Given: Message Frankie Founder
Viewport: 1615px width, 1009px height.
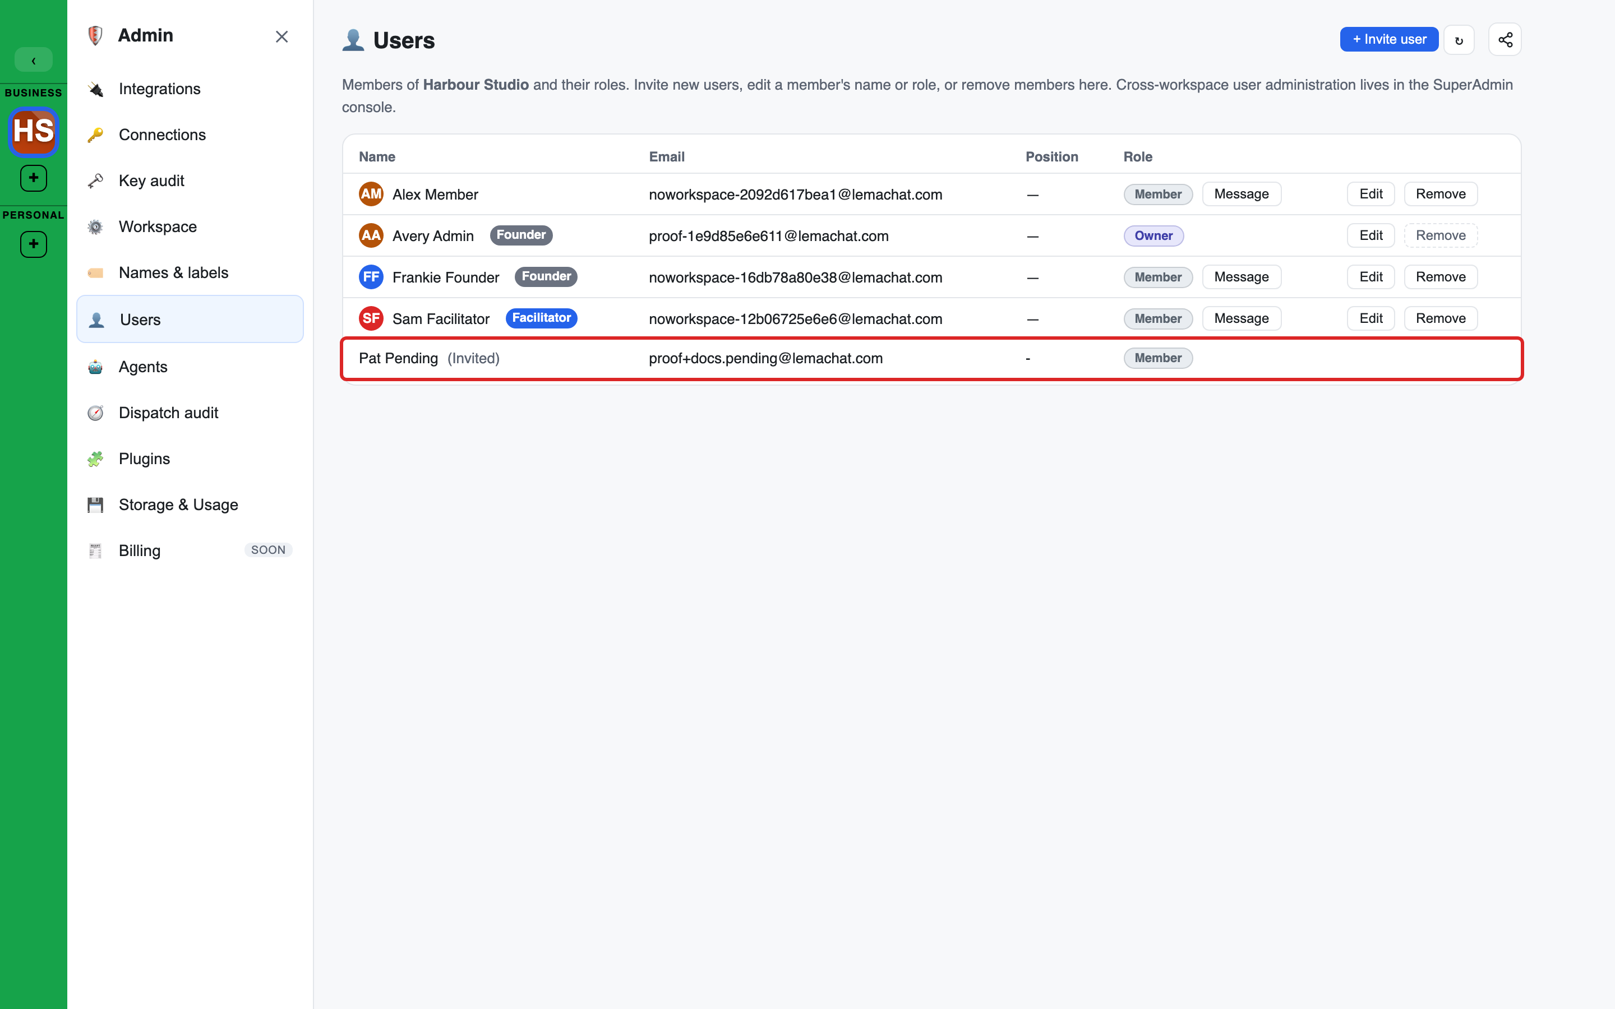Looking at the screenshot, I should (1242, 277).
